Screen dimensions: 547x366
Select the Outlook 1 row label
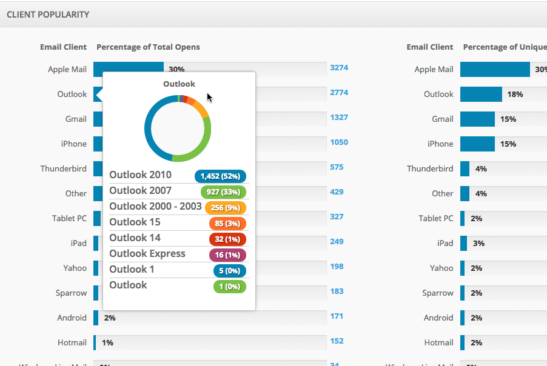pos(132,269)
